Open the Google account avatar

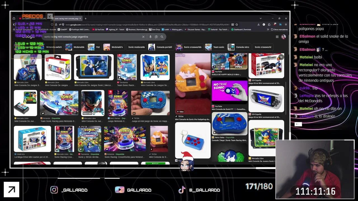283,37
